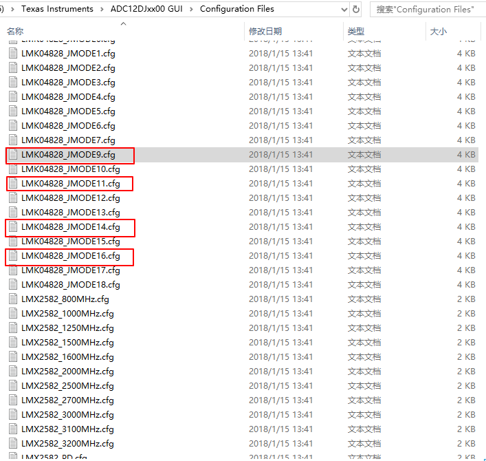Click the modified date of LMX2582_2000MHz.cfg
This screenshot has width=486, height=461.
click(x=281, y=372)
